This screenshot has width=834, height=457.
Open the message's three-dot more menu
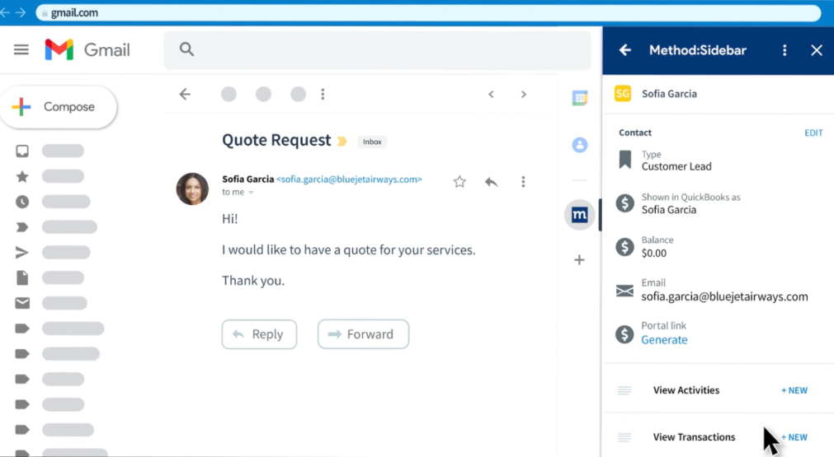[523, 182]
